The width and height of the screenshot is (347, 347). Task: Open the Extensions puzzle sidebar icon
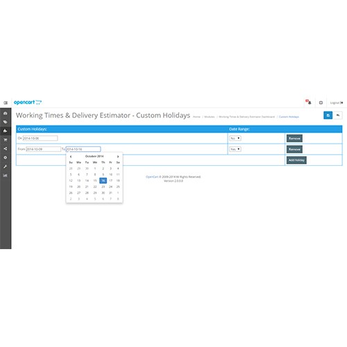click(6, 131)
